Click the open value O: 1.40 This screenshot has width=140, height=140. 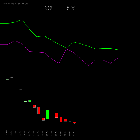(48, 10)
